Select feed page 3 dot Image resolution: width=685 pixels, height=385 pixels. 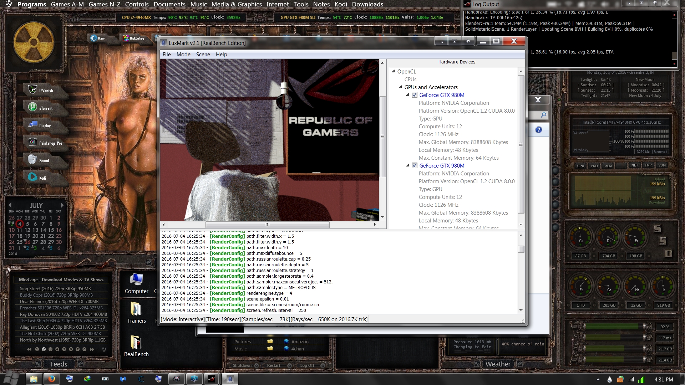coord(50,349)
